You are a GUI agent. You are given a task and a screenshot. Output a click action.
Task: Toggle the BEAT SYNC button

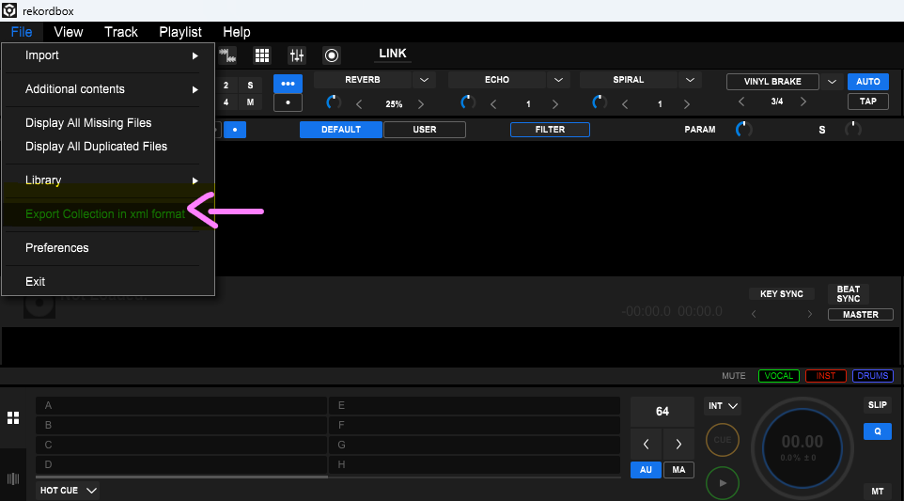click(x=848, y=294)
